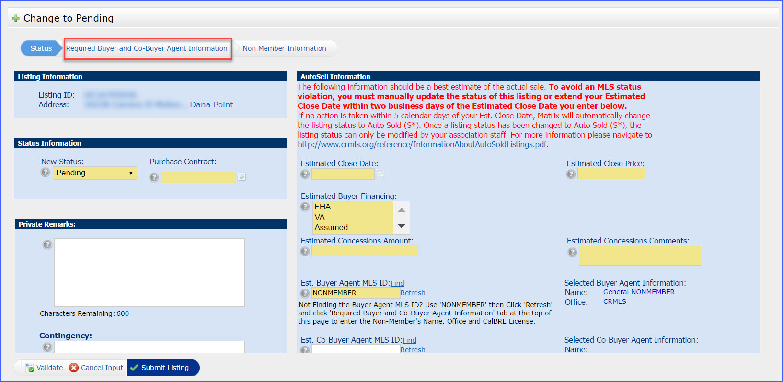Click help icon beside Est. Buyer Agent MLS ID

click(305, 293)
